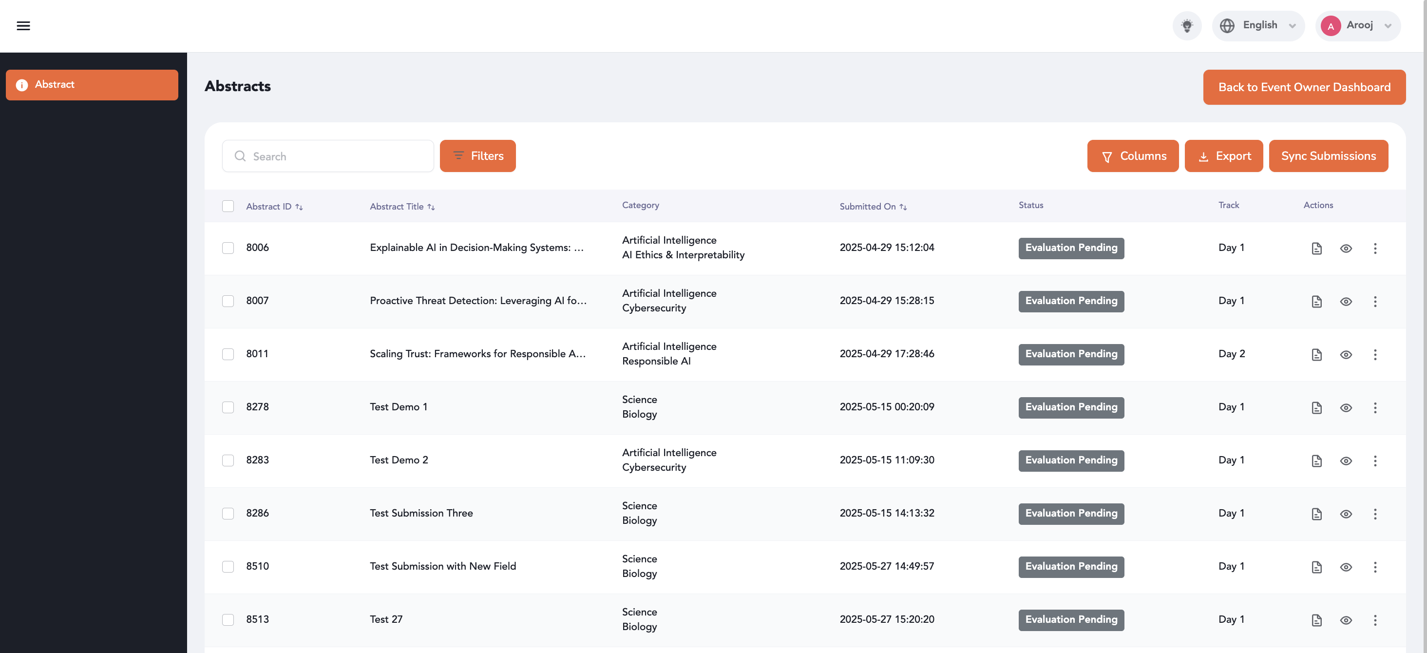Open more options for abstract 8007
This screenshot has height=653, width=1427.
tap(1375, 302)
